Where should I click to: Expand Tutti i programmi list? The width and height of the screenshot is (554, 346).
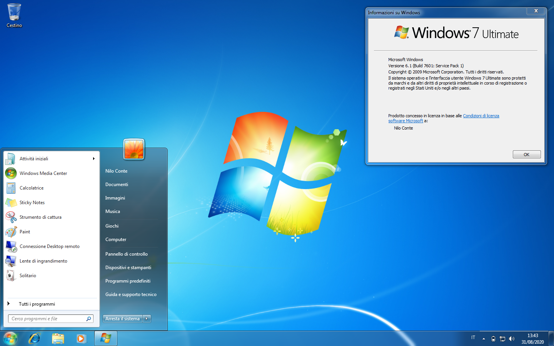tap(52, 304)
